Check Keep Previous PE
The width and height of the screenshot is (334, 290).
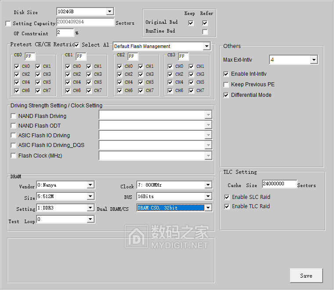click(x=226, y=84)
